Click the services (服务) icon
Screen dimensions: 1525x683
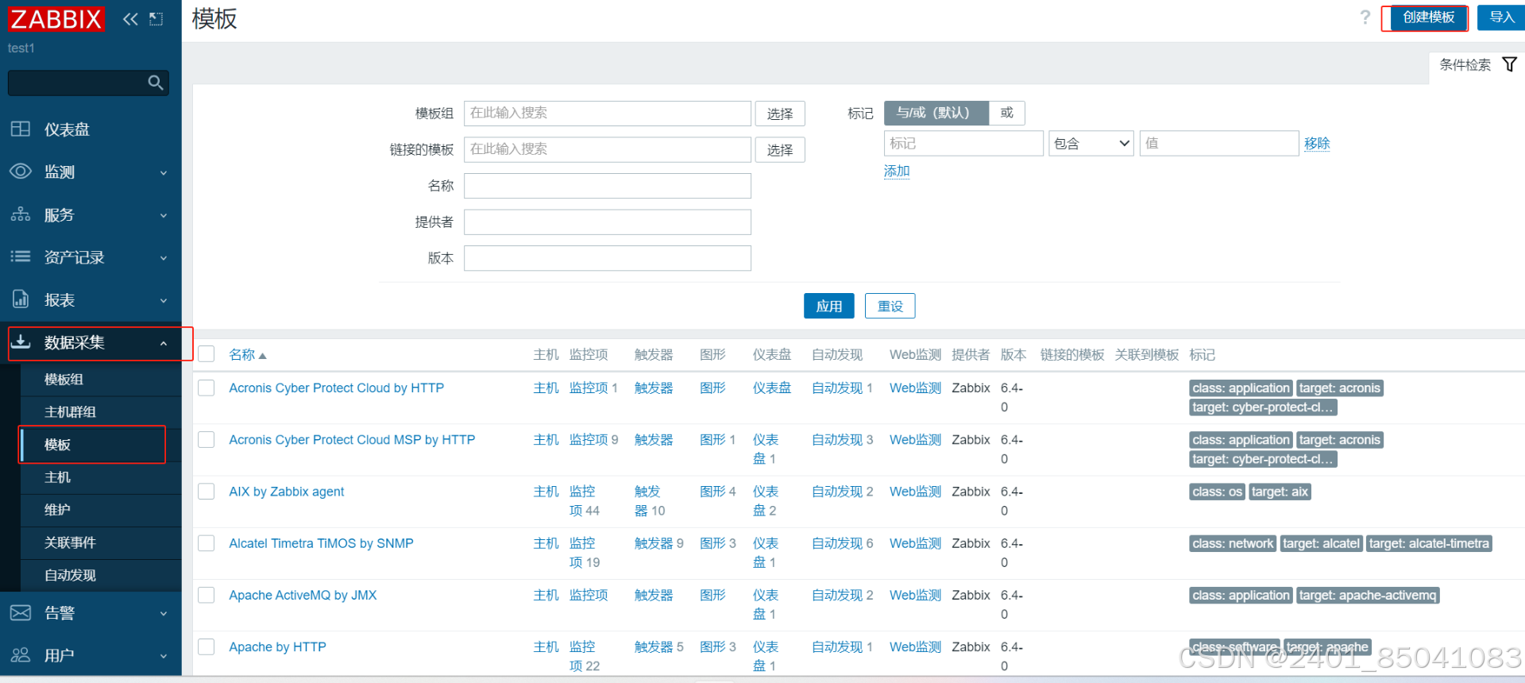pos(21,214)
